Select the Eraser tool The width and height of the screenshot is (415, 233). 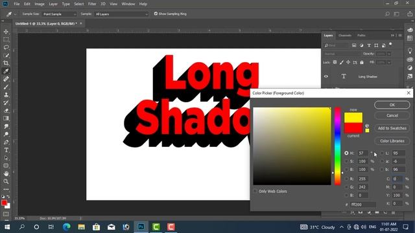click(x=6, y=111)
